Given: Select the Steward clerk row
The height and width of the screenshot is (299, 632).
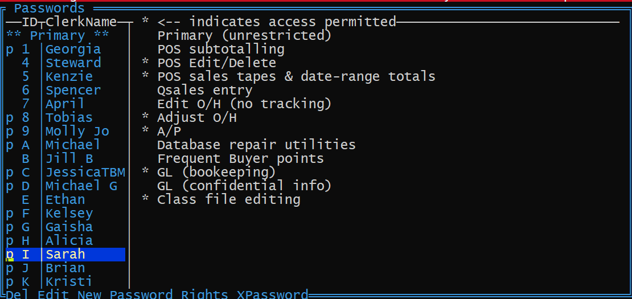Looking at the screenshot, I should tap(73, 63).
